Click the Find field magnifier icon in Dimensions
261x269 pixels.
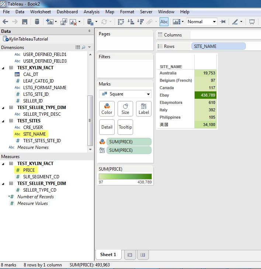(x=83, y=48)
